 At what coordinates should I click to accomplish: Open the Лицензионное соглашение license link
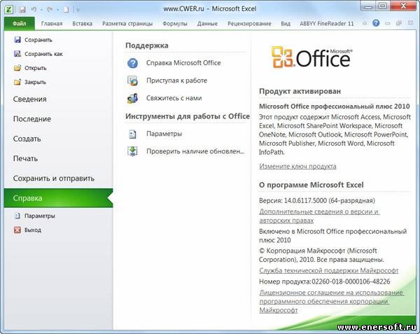[x=331, y=302]
